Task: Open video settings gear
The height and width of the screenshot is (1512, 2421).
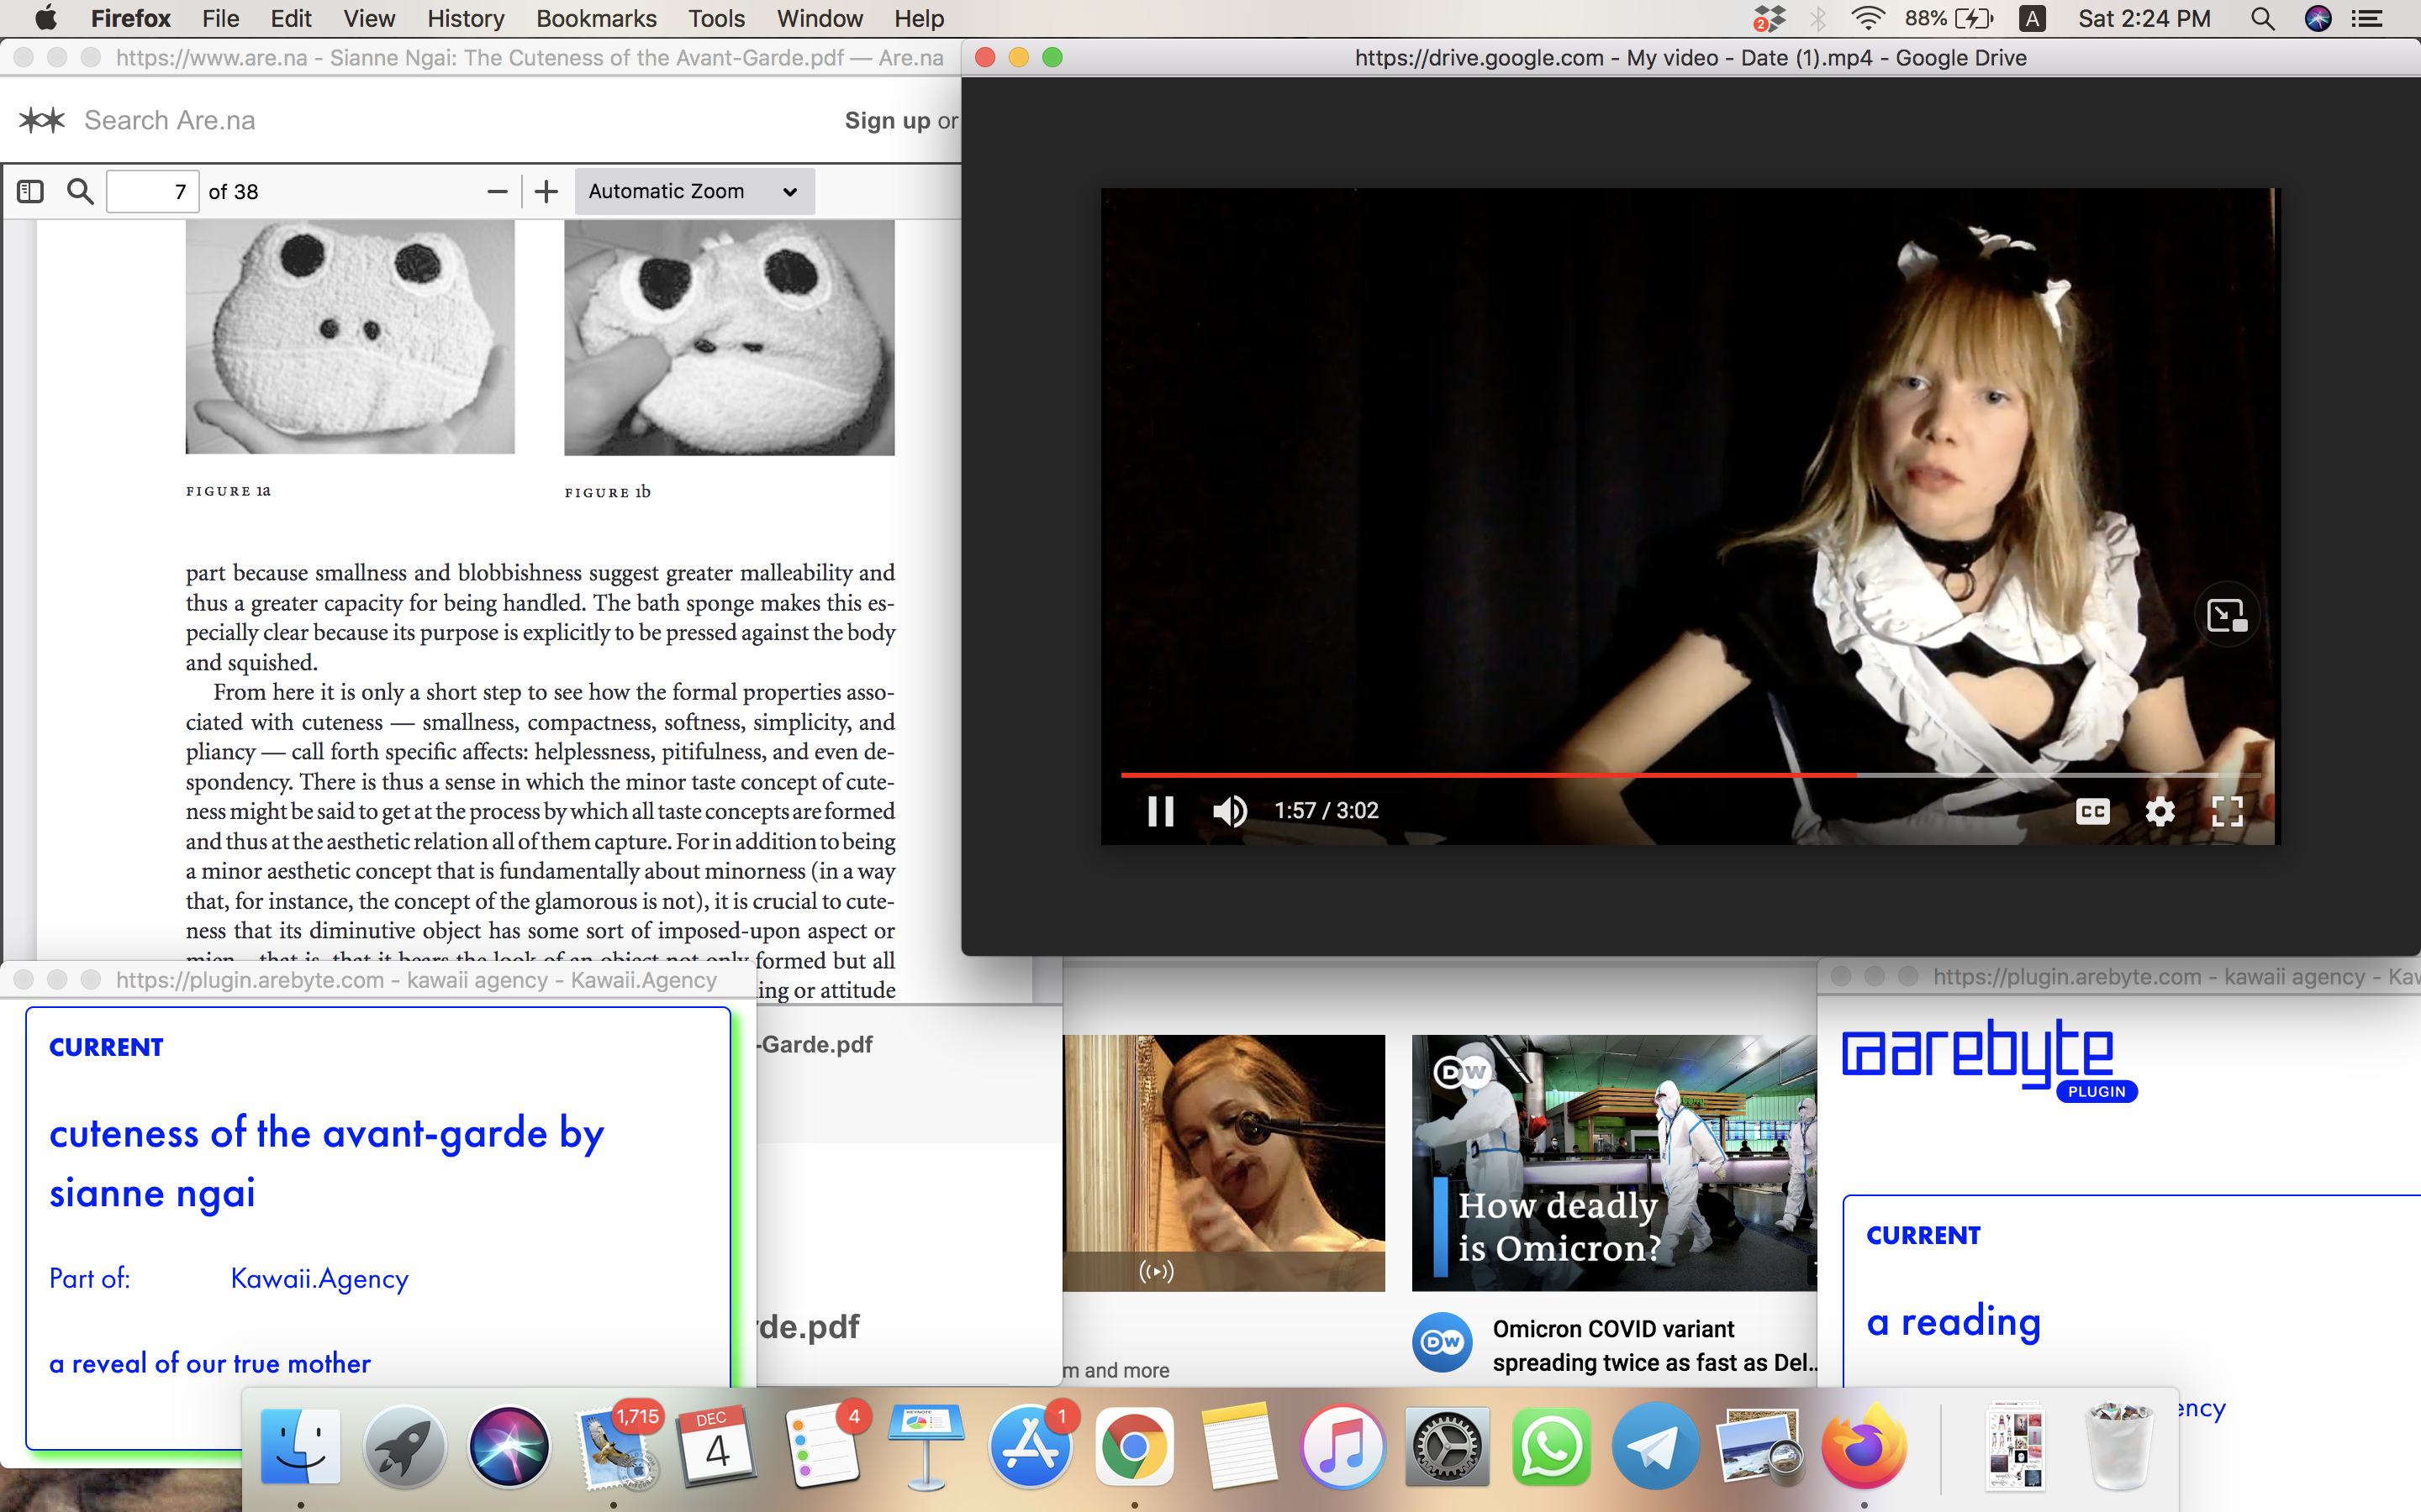Action: coord(2160,811)
